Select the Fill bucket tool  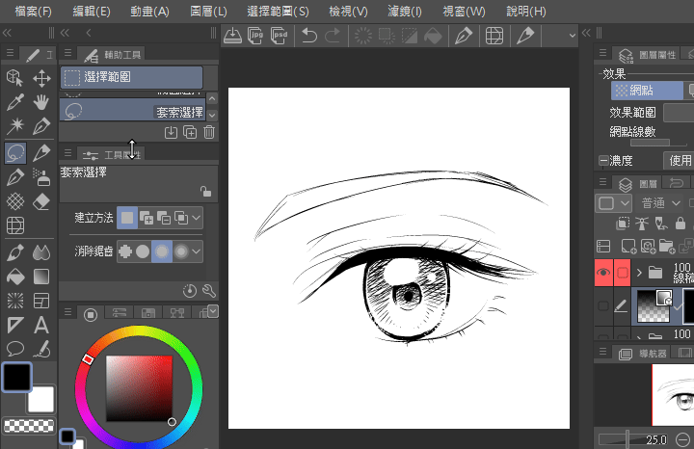15,277
